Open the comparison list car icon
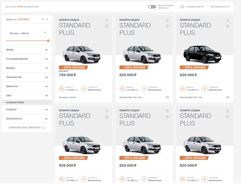Viewport: 241px width, 184px height. (x=182, y=7)
